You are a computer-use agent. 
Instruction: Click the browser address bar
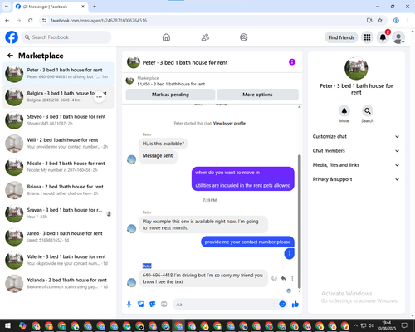[x=206, y=21]
